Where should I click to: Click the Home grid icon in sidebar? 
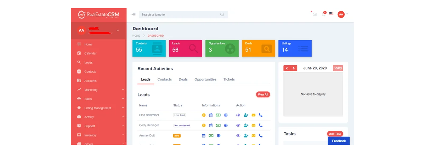[79, 44]
